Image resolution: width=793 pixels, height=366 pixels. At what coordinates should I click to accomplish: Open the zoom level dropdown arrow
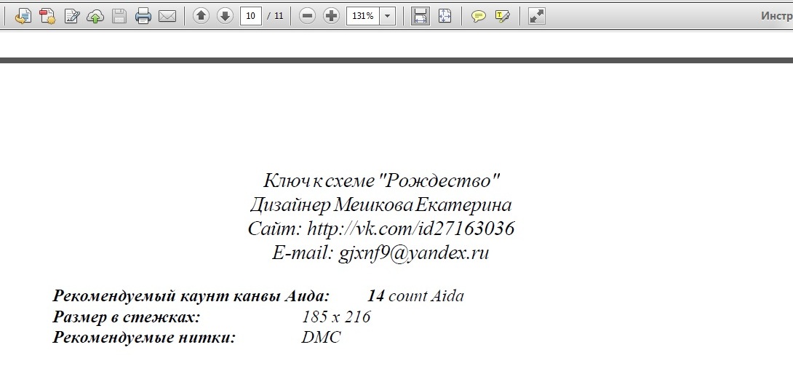[x=388, y=16]
